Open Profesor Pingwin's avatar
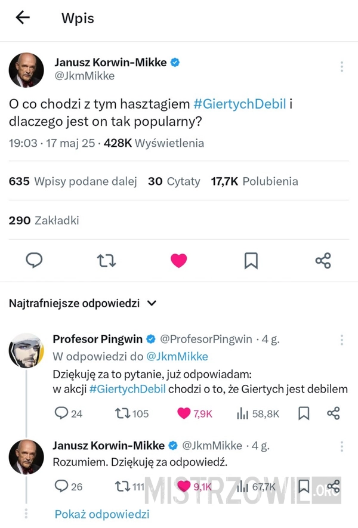The image size is (358, 528). [26, 350]
